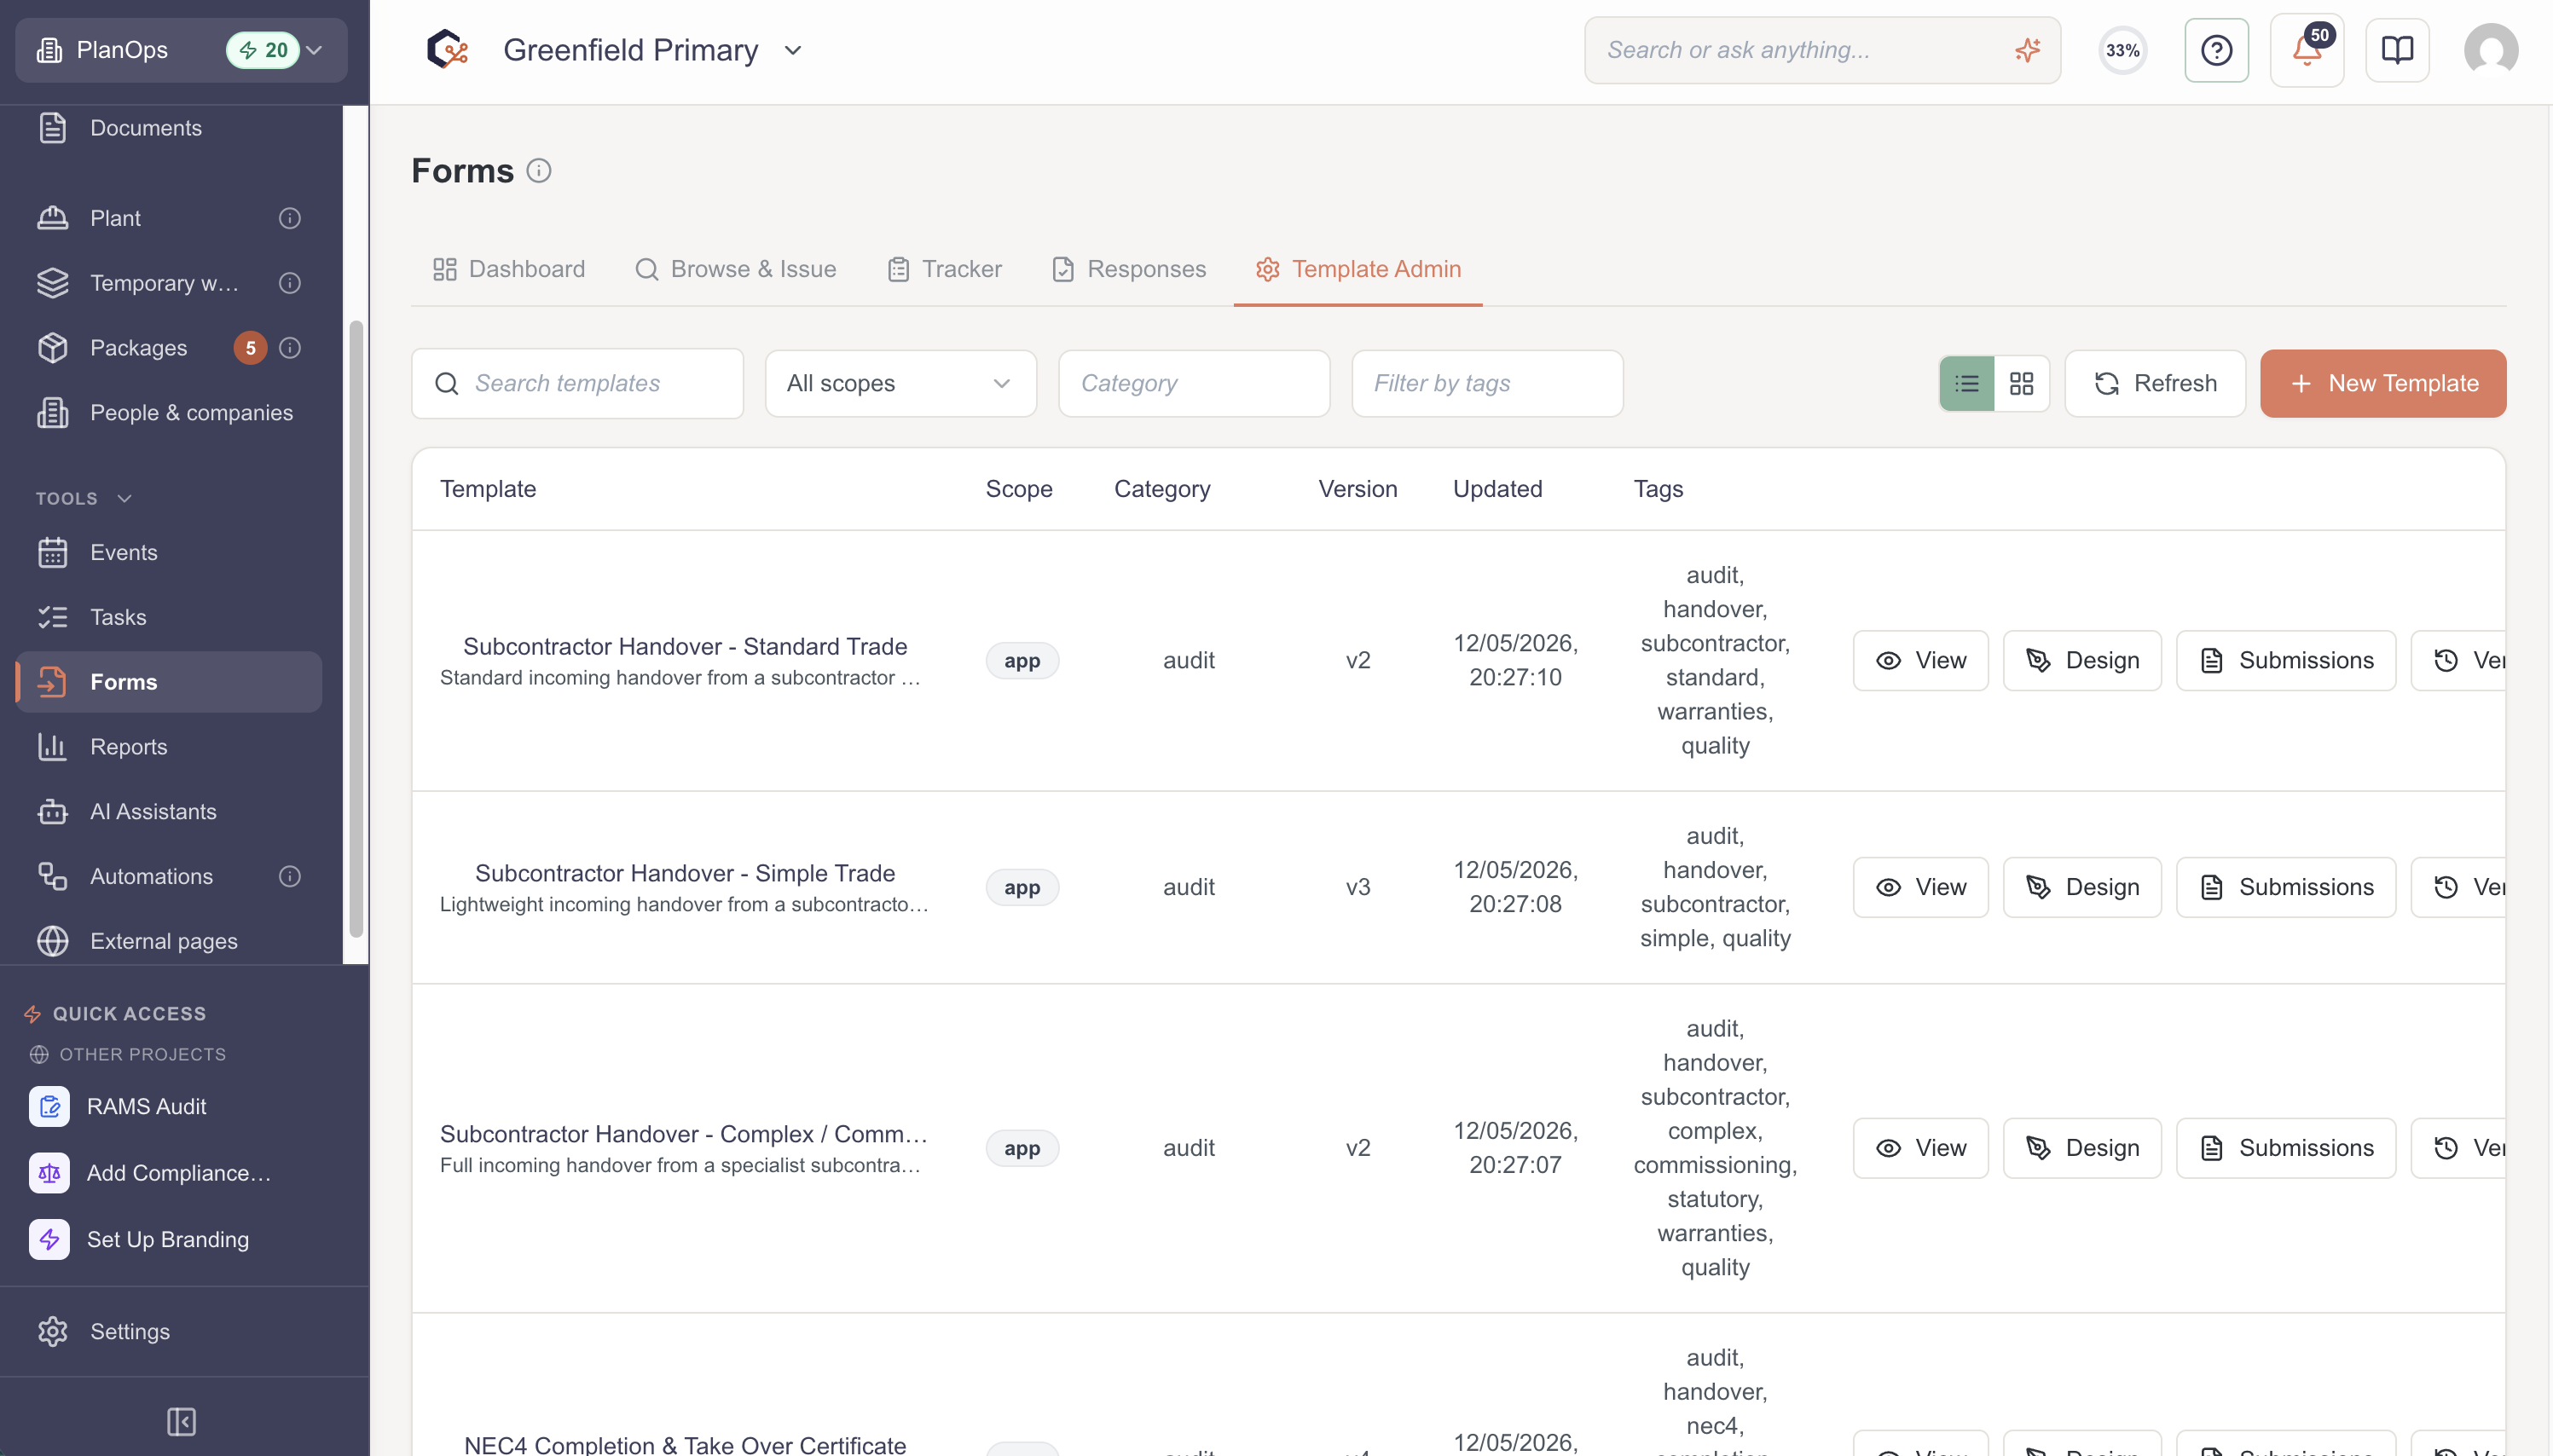Click the lightning 20 credits badge
This screenshot has width=2553, height=1456.
pyautogui.click(x=262, y=50)
